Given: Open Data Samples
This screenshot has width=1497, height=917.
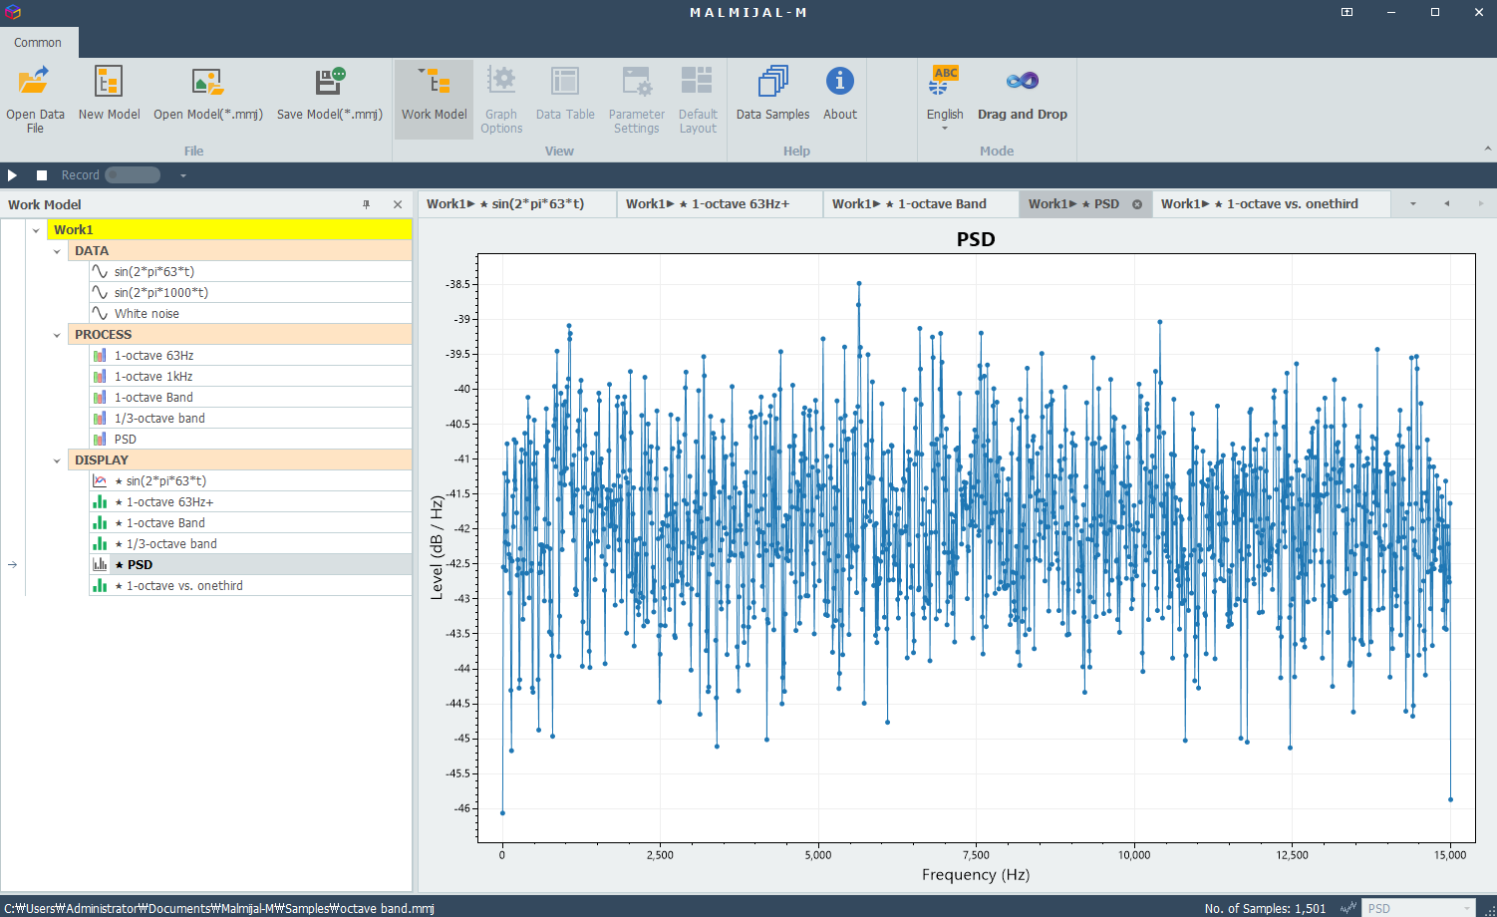Looking at the screenshot, I should click(x=772, y=98).
